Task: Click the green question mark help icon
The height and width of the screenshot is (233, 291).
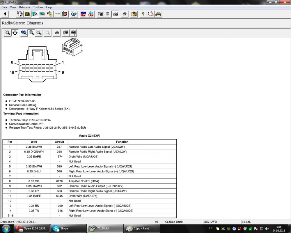Action: [x=143, y=14]
